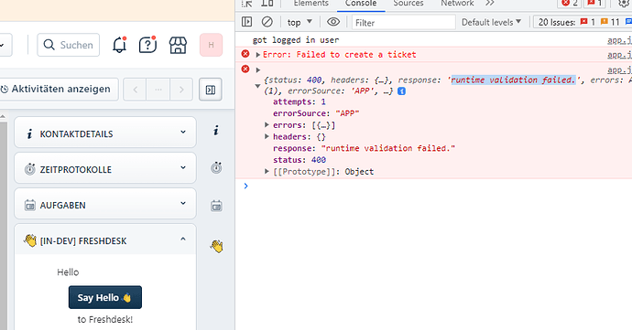The width and height of the screenshot is (632, 330).
Task: Click the time logs stopwatch icon in side rail
Action: [216, 167]
